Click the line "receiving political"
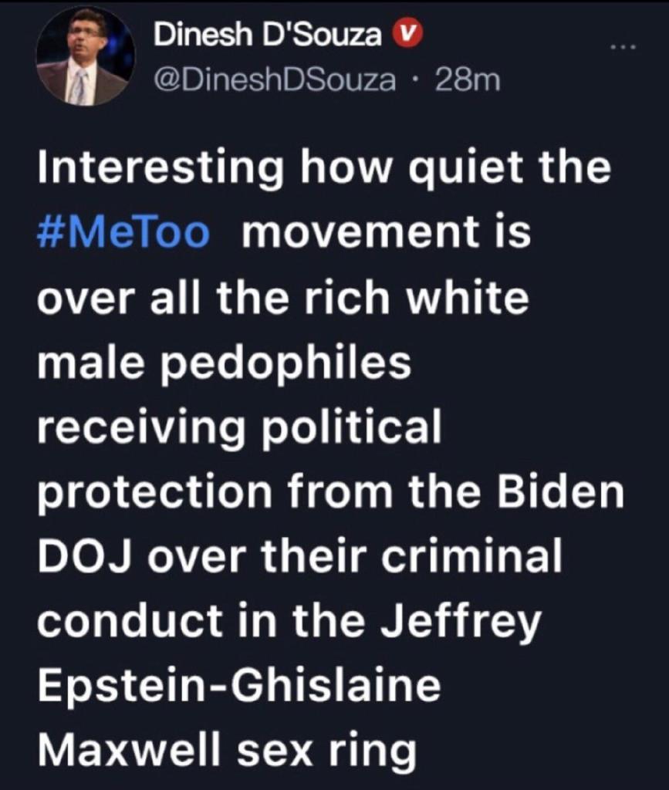This screenshot has width=669, height=790. click(x=239, y=428)
